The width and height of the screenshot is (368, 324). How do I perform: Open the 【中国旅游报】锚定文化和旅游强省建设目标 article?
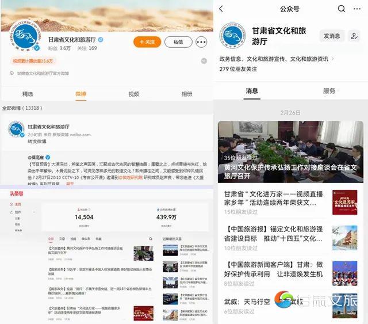274,234
